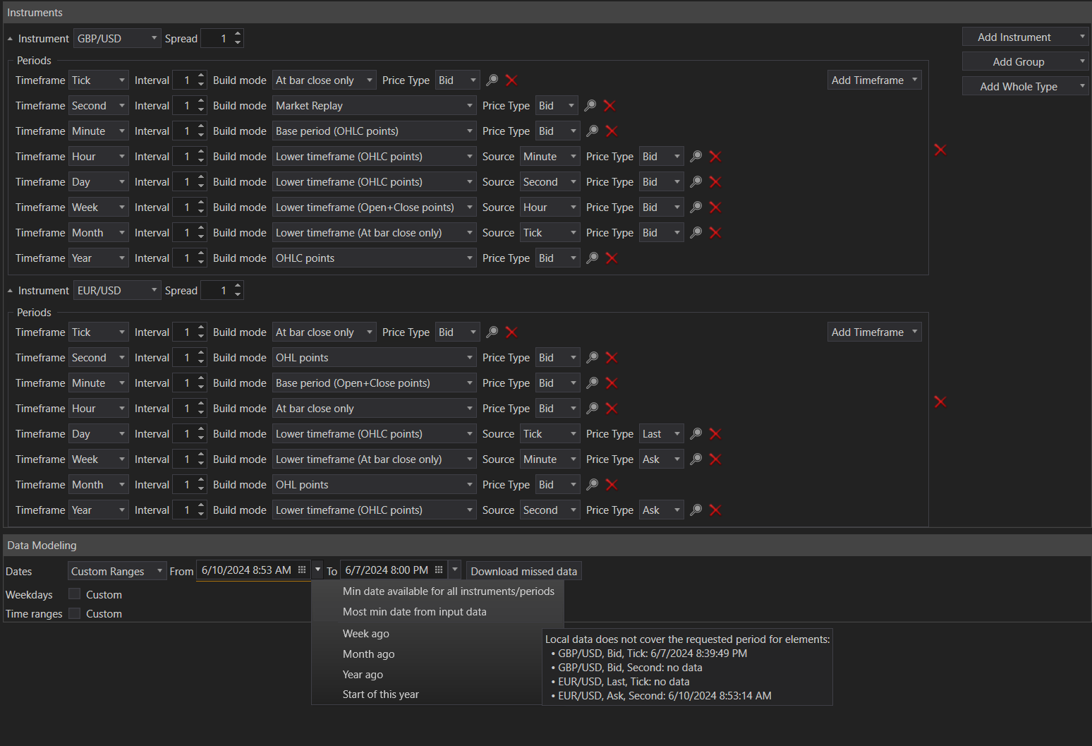The width and height of the screenshot is (1092, 746).
Task: Open Build mode dropdown showing Market Replay
Action: pyautogui.click(x=374, y=106)
